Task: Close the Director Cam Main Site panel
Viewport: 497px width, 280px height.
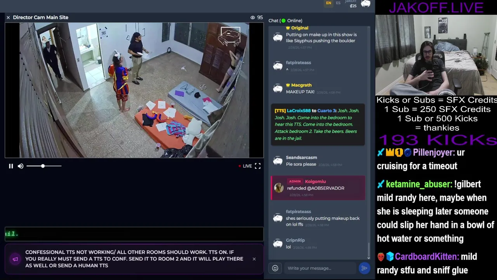Action: pyautogui.click(x=8, y=17)
